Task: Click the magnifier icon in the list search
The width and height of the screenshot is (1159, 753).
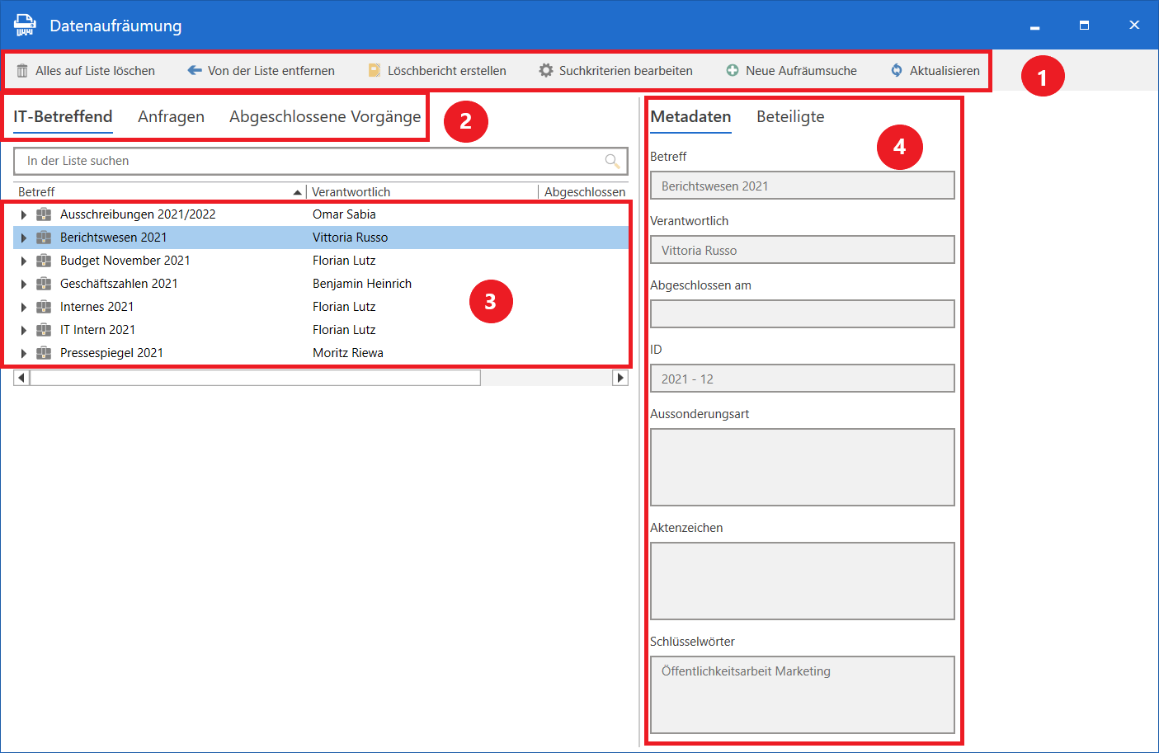Action: (x=613, y=161)
